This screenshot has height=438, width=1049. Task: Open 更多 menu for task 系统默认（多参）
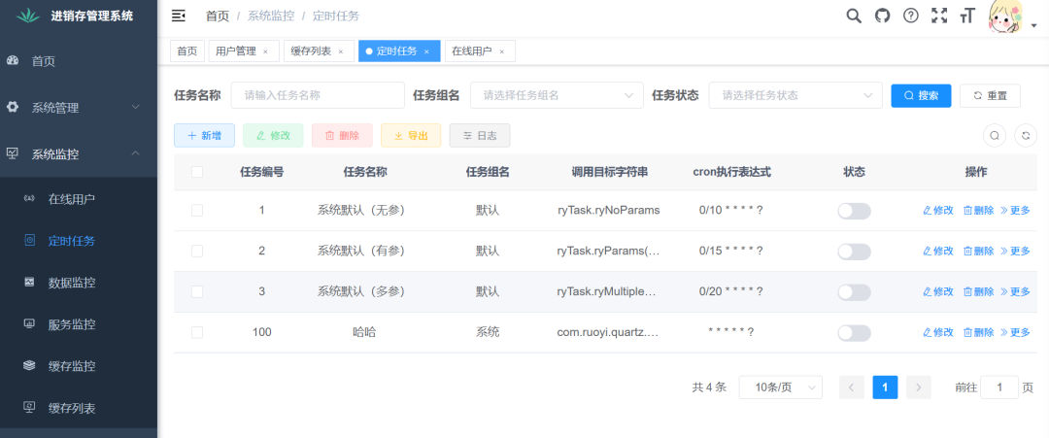click(1015, 292)
